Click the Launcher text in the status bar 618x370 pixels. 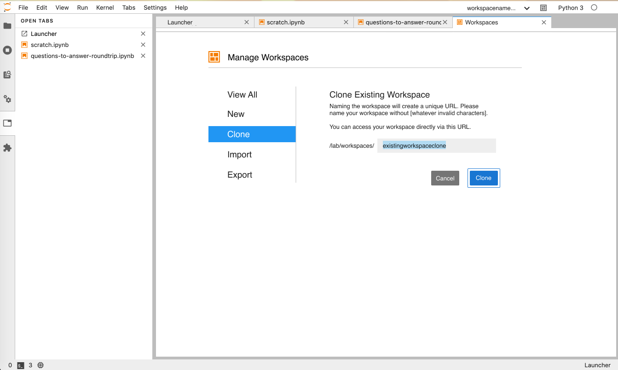(597, 365)
